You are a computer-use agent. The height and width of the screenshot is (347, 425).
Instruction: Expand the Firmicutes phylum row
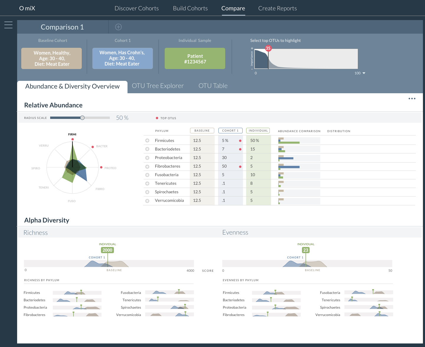[147, 141]
